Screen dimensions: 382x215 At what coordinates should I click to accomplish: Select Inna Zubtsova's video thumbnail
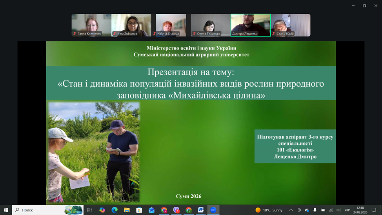pos(131,25)
